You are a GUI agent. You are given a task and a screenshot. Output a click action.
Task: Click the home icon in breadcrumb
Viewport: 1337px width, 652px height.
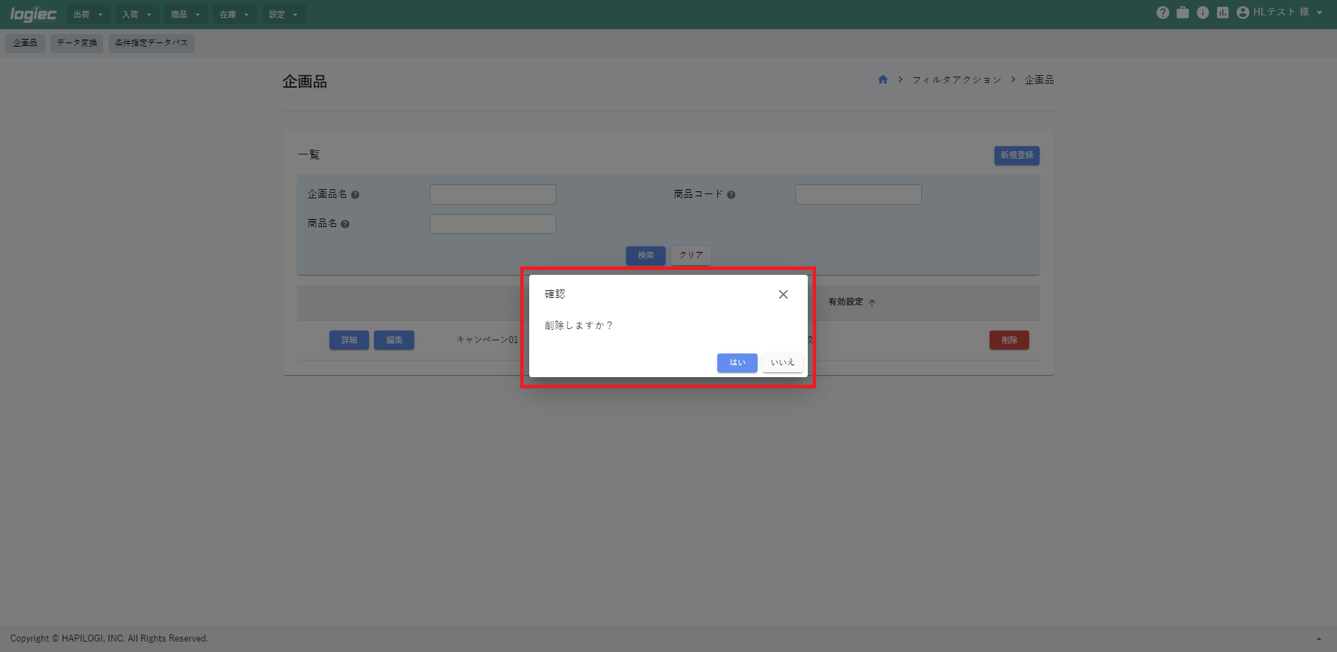(x=883, y=79)
